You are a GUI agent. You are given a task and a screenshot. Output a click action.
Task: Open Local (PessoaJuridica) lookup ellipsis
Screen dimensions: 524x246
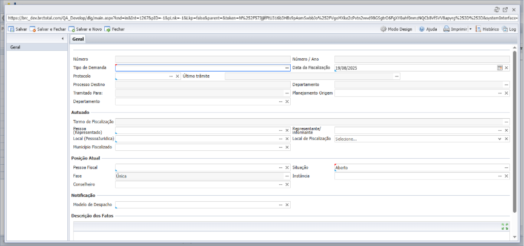click(x=280, y=139)
